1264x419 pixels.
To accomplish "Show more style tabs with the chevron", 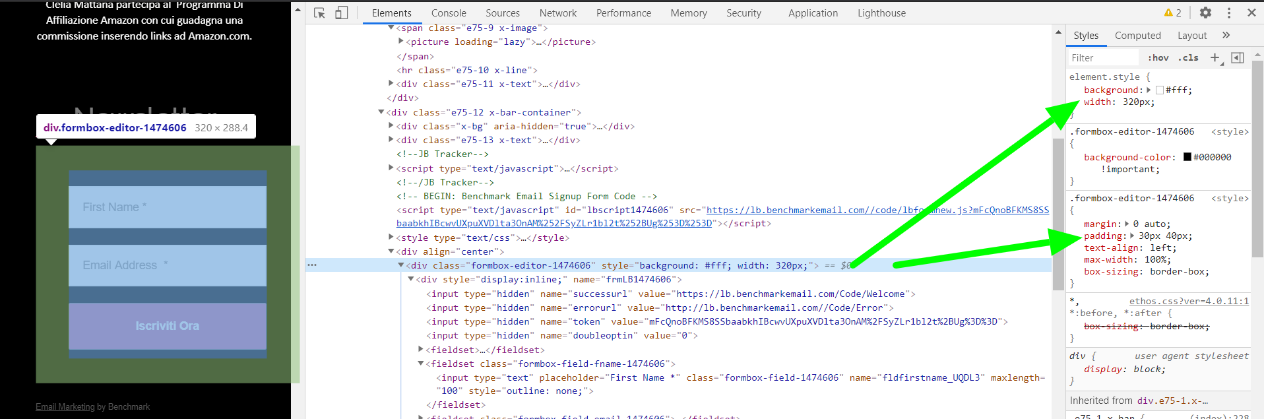I will (1226, 35).
